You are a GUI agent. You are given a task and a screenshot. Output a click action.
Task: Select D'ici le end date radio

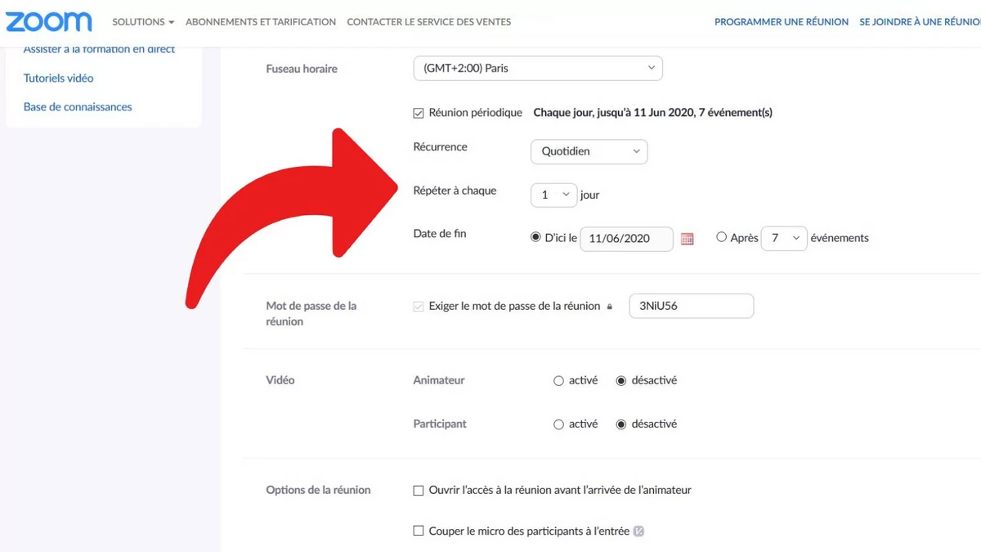tap(535, 237)
